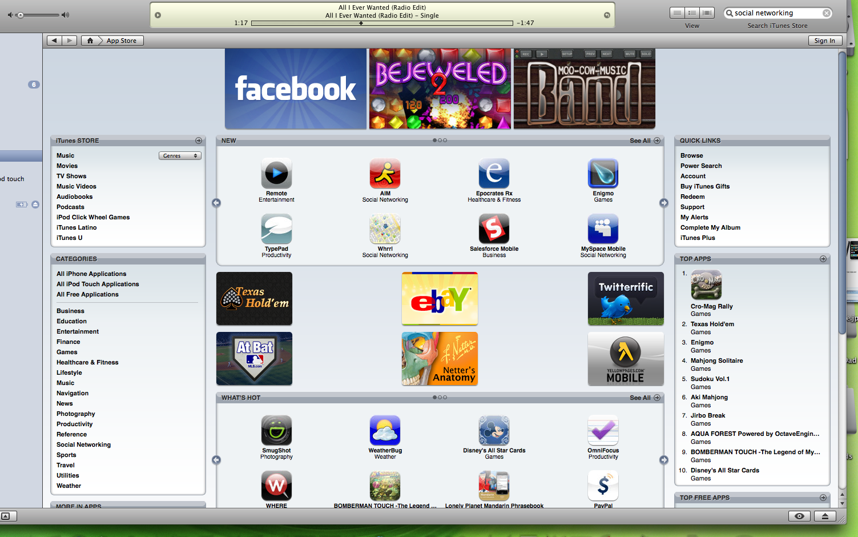Open the eBay tile

(x=440, y=299)
